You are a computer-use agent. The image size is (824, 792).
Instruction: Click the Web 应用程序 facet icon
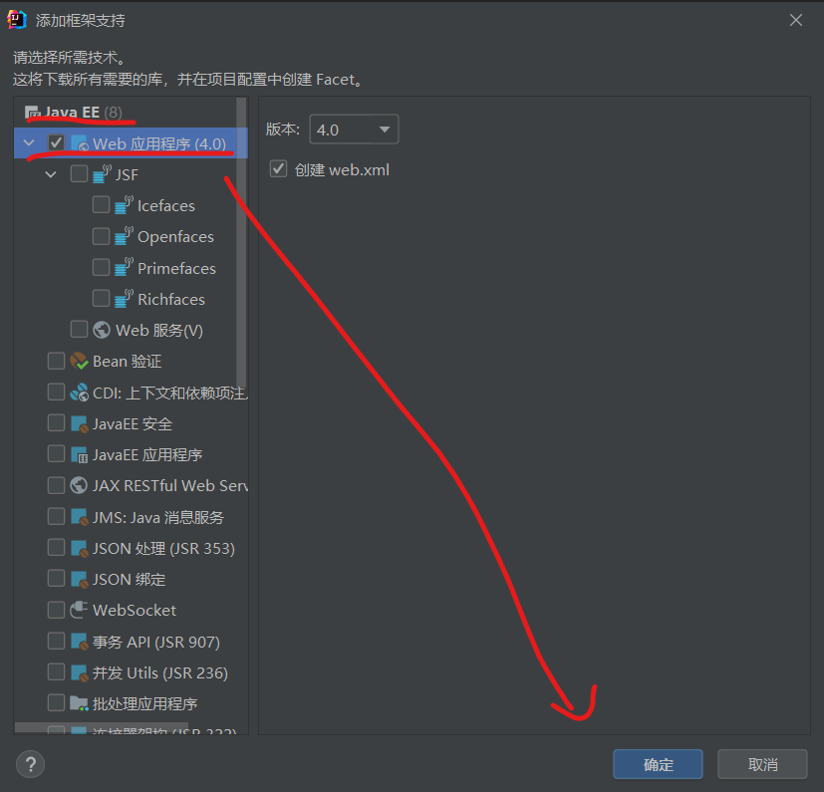80,143
